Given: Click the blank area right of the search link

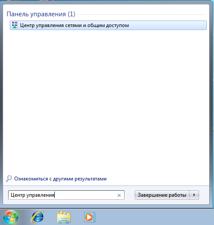Looking at the screenshot, I should (158, 179).
